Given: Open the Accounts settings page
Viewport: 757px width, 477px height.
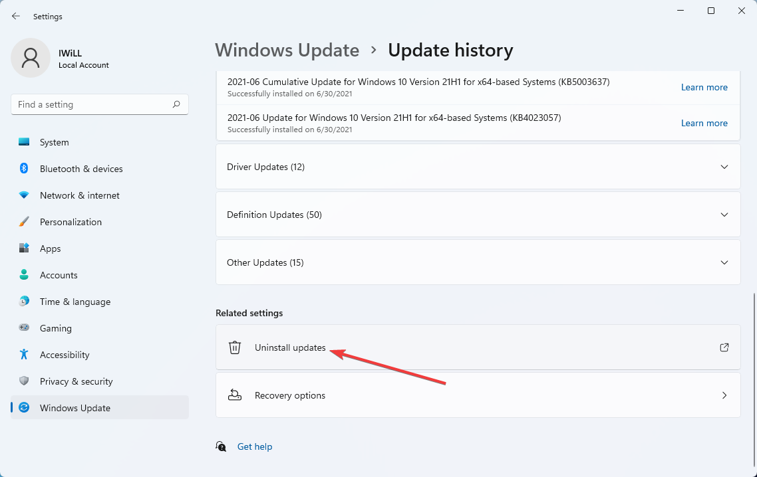Looking at the screenshot, I should pyautogui.click(x=59, y=275).
